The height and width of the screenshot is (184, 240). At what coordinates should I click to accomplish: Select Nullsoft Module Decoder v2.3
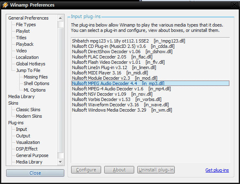tap(150, 78)
